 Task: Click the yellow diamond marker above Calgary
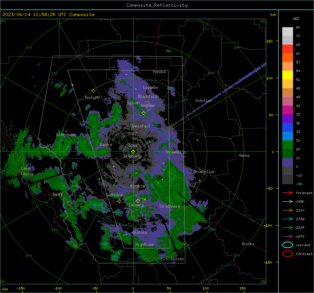pos(138,201)
